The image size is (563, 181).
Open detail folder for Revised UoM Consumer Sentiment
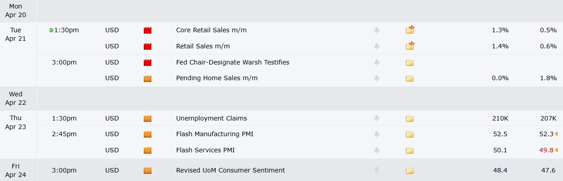pyautogui.click(x=409, y=171)
